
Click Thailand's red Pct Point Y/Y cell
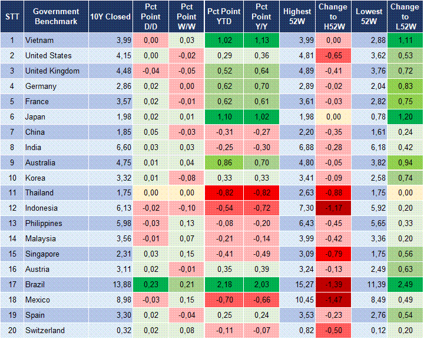(x=260, y=192)
